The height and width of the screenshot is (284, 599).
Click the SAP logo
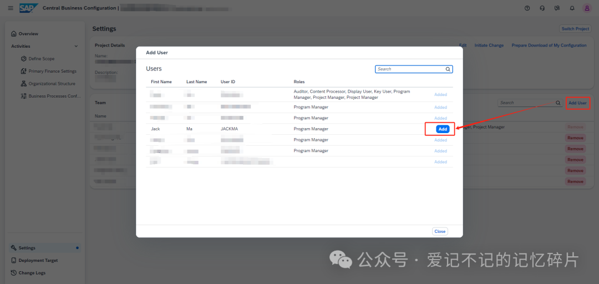point(29,8)
